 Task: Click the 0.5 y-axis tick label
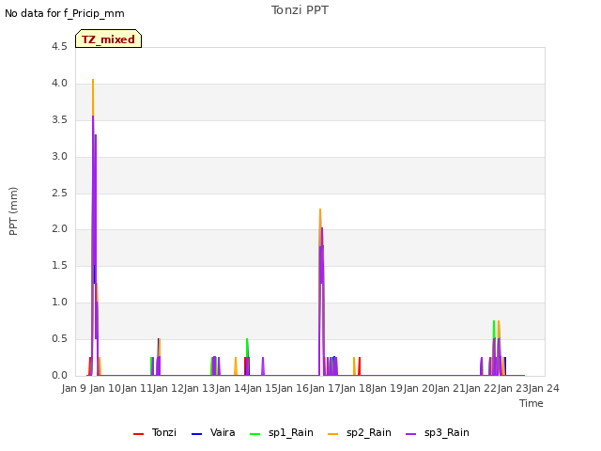tap(59, 338)
